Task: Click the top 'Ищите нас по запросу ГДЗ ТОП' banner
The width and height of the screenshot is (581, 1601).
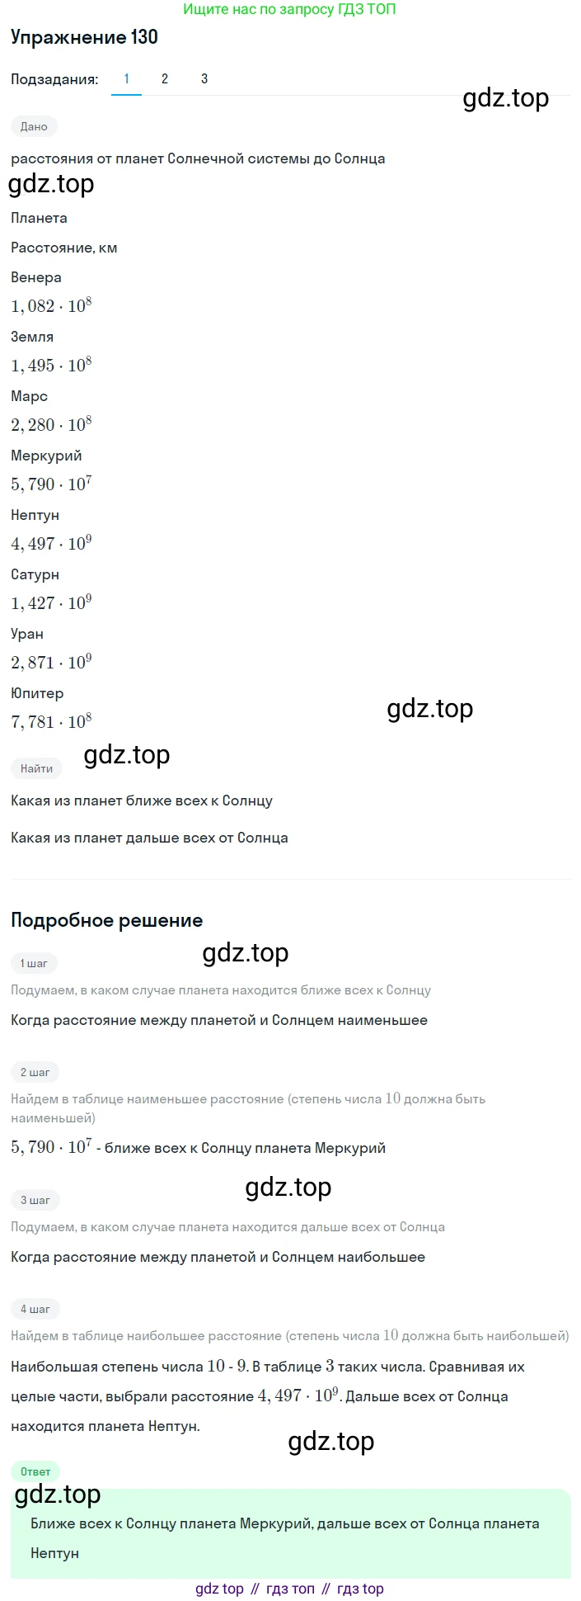Action: click(x=289, y=9)
